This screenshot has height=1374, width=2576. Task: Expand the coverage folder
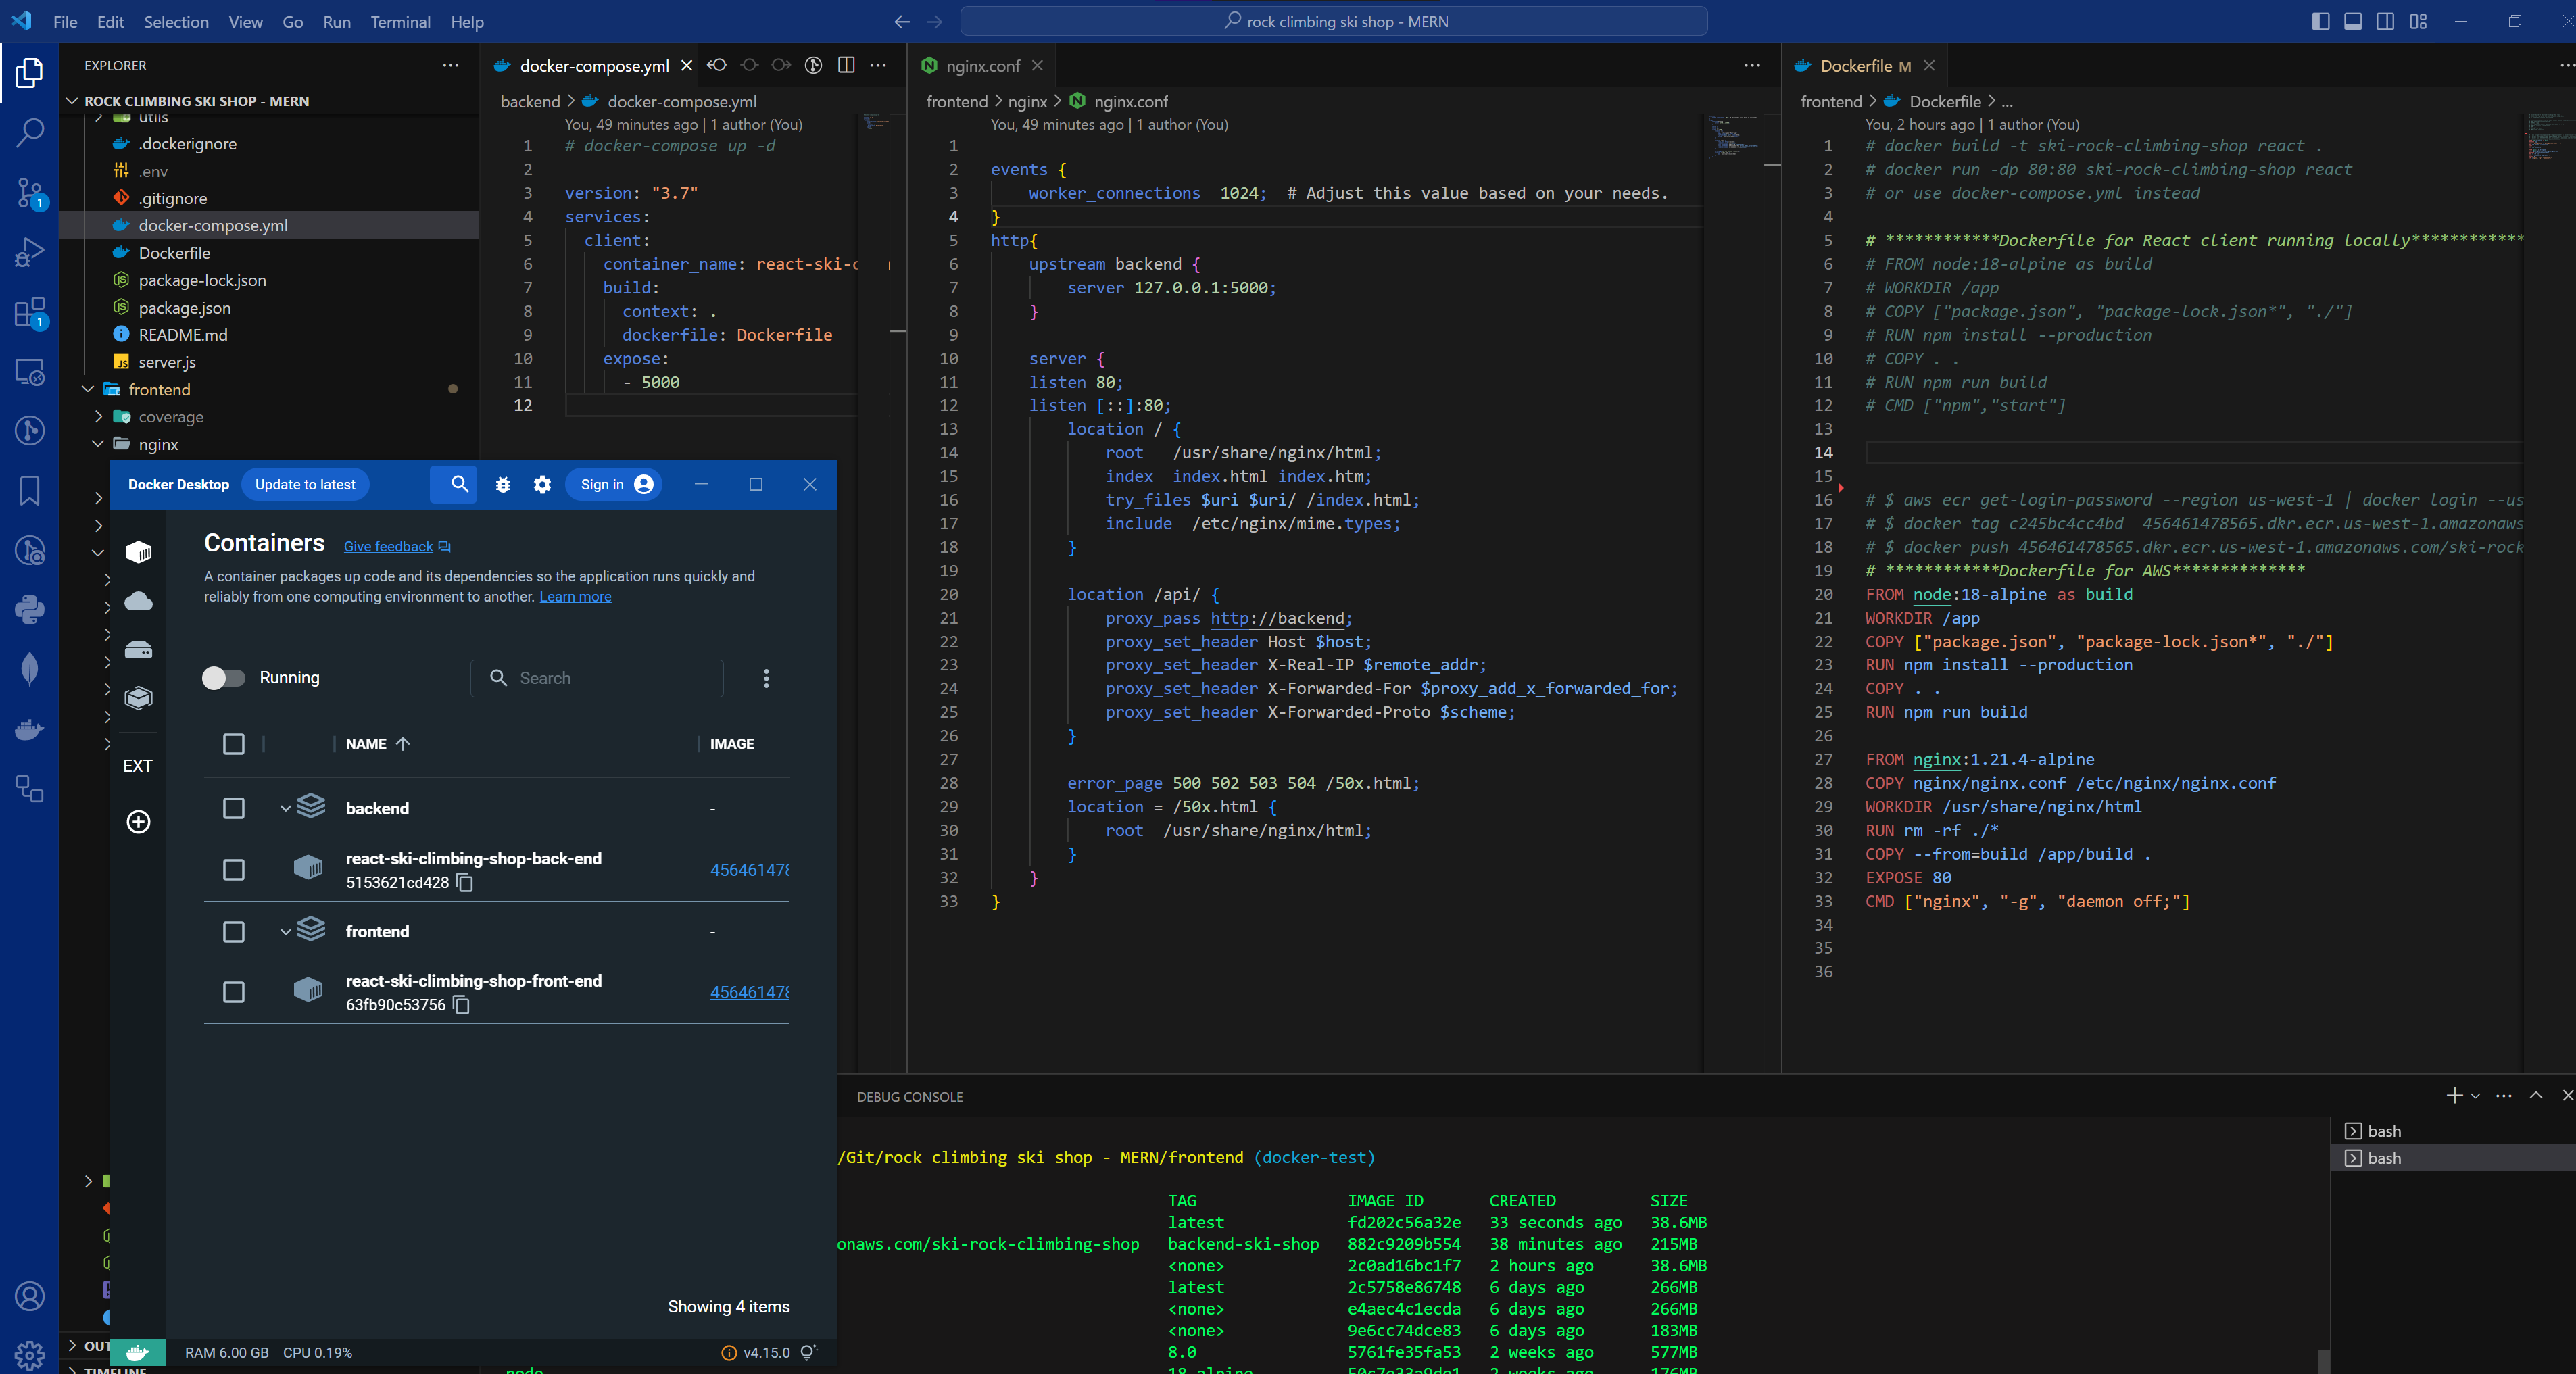tap(98, 417)
